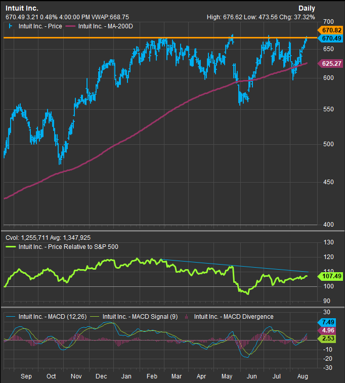Viewport: 345px width, 383px height.
Task: Click the MA-200D legend color line
Action: pos(70,26)
